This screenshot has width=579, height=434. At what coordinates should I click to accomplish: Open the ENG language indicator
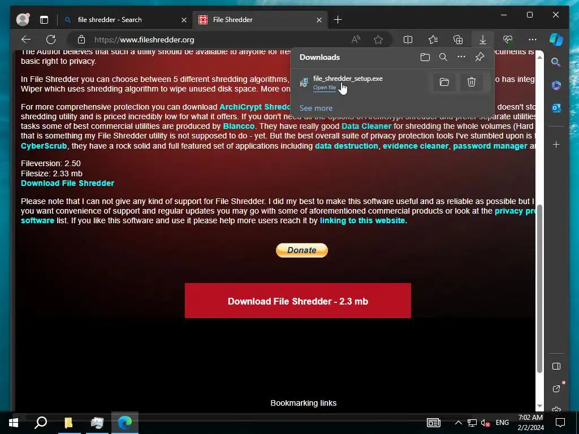[x=502, y=423]
